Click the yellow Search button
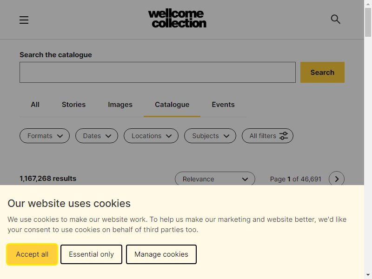Viewport: 372px width, 279px height. [322, 73]
